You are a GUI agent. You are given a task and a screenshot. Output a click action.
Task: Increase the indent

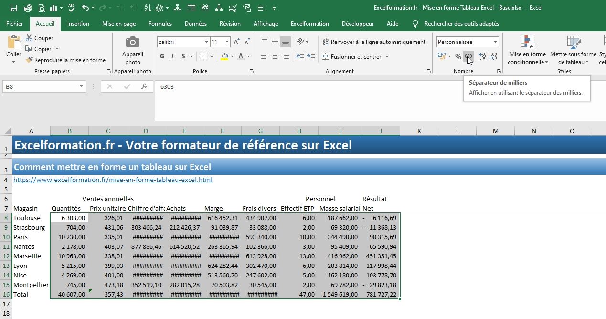tap(311, 56)
